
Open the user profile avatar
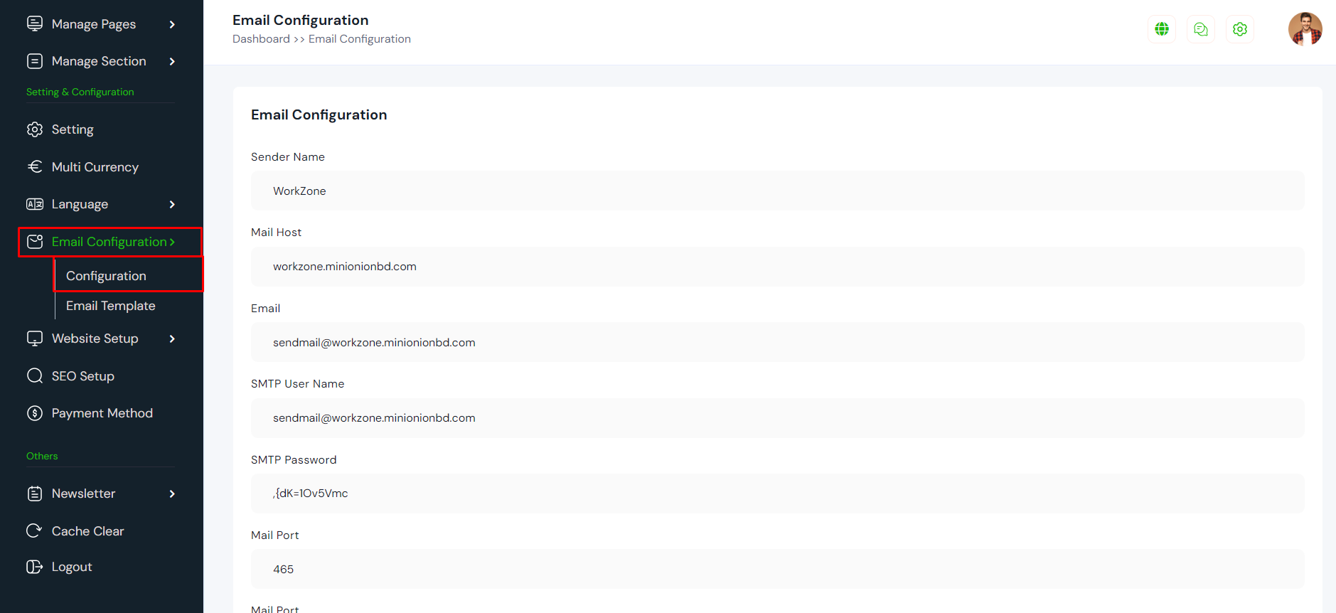1305,29
